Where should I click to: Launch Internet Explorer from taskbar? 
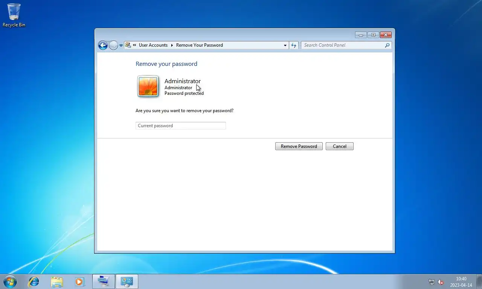[34, 281]
